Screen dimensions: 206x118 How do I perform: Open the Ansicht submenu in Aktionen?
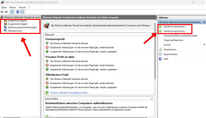coord(167,45)
